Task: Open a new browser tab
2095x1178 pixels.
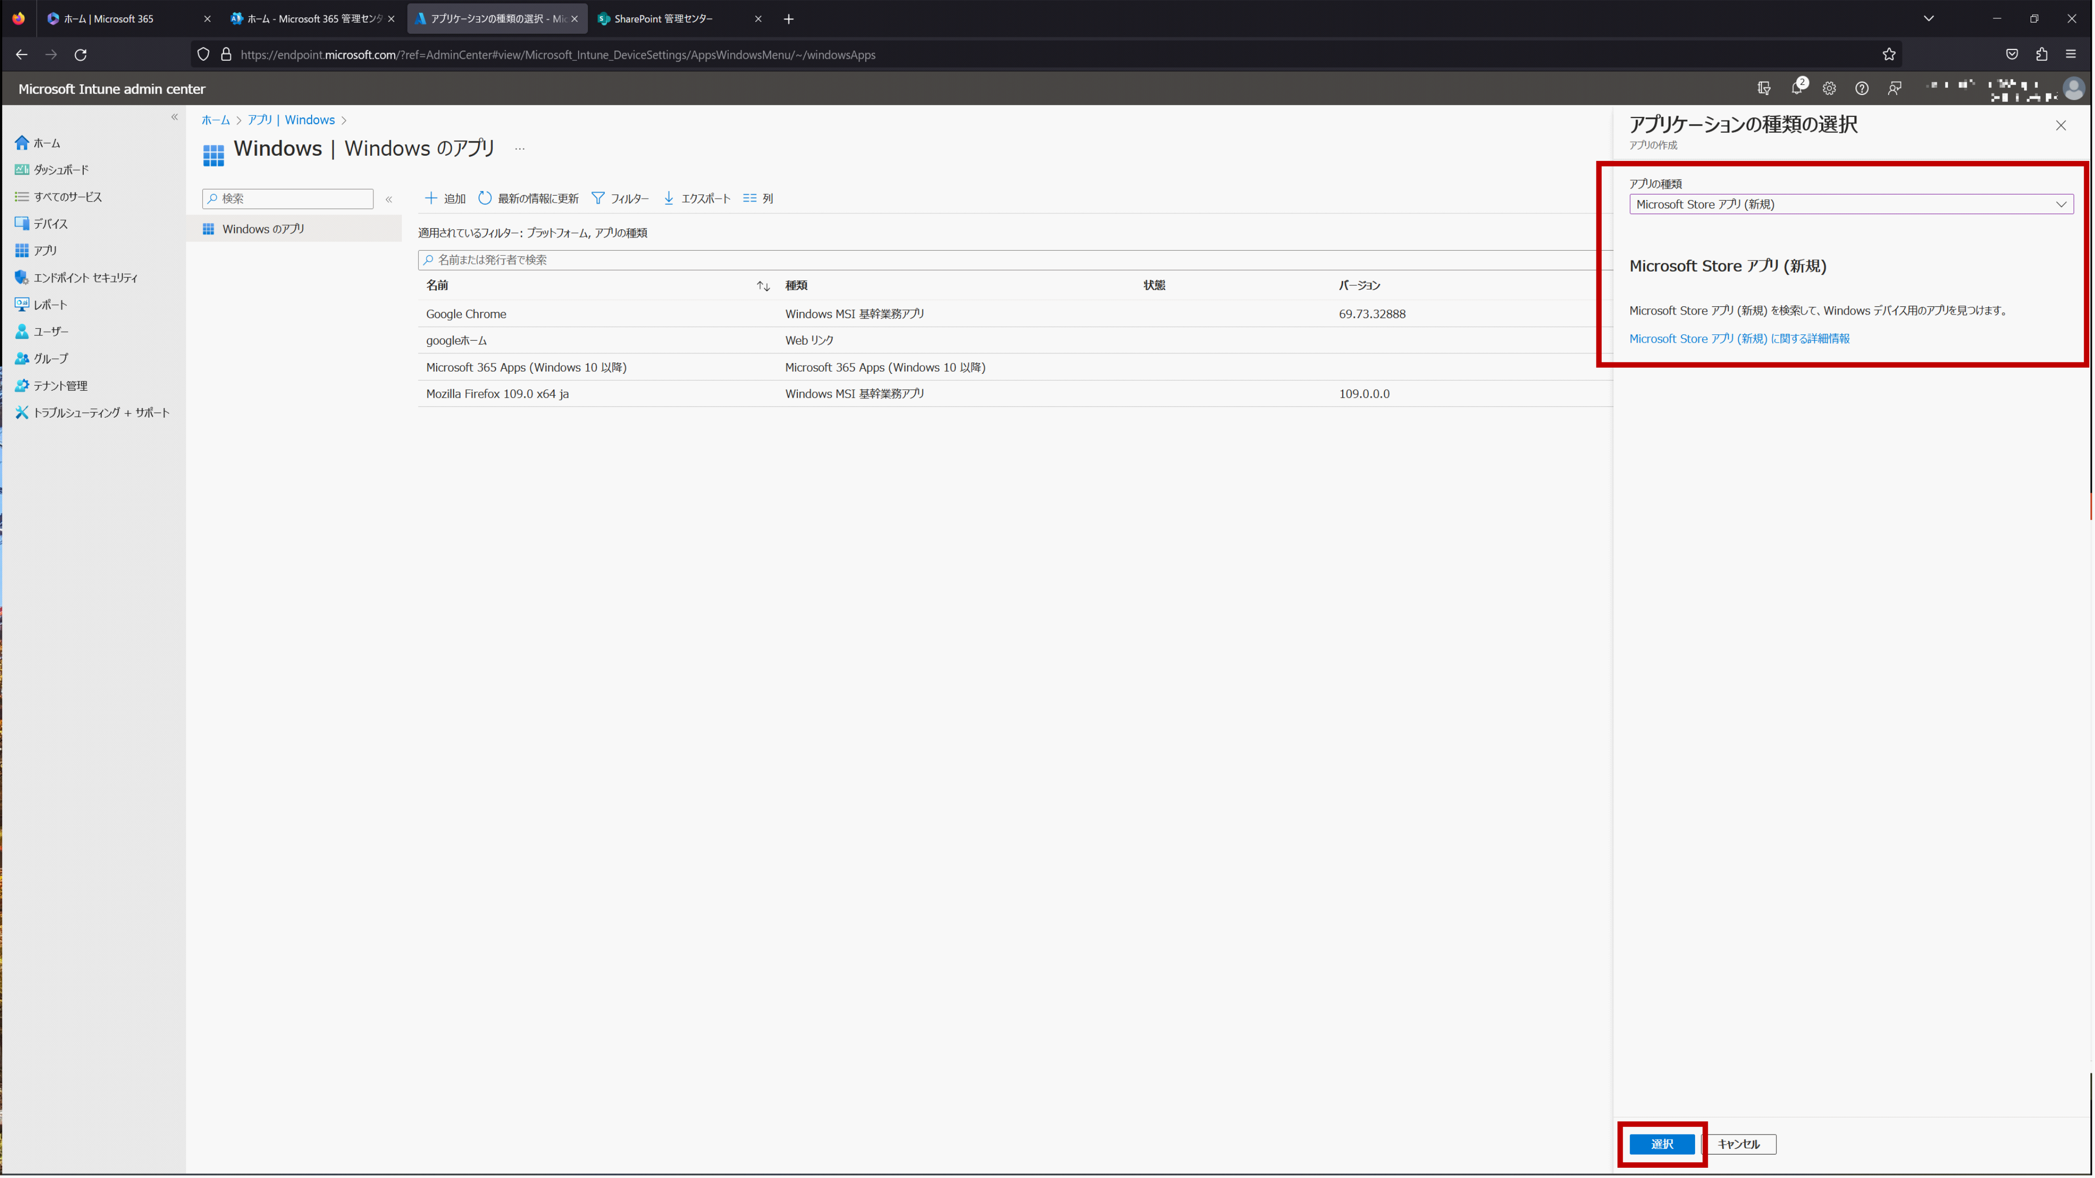Action: (x=788, y=19)
